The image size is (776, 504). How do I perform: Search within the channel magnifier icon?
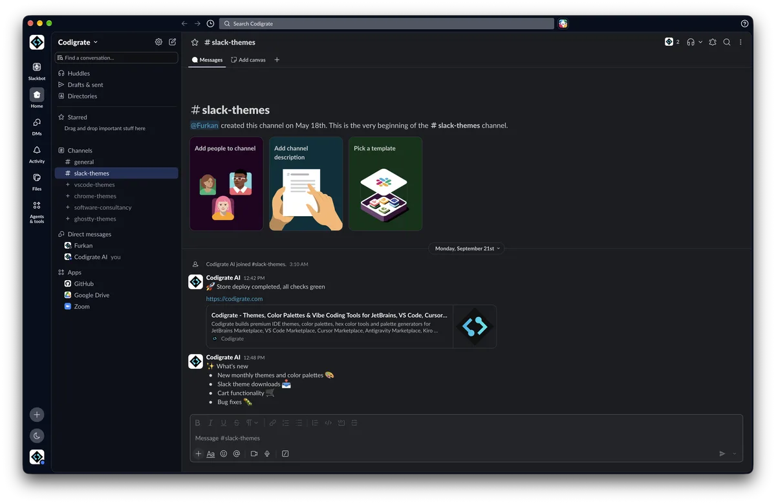(x=727, y=42)
